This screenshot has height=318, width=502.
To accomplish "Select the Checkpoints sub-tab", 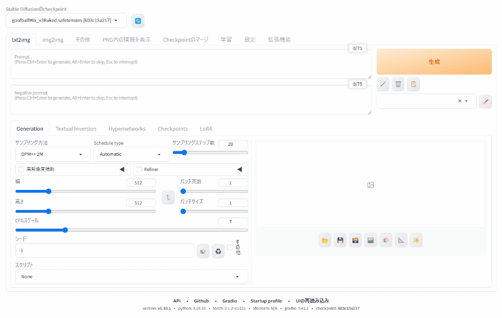I will (x=172, y=129).
